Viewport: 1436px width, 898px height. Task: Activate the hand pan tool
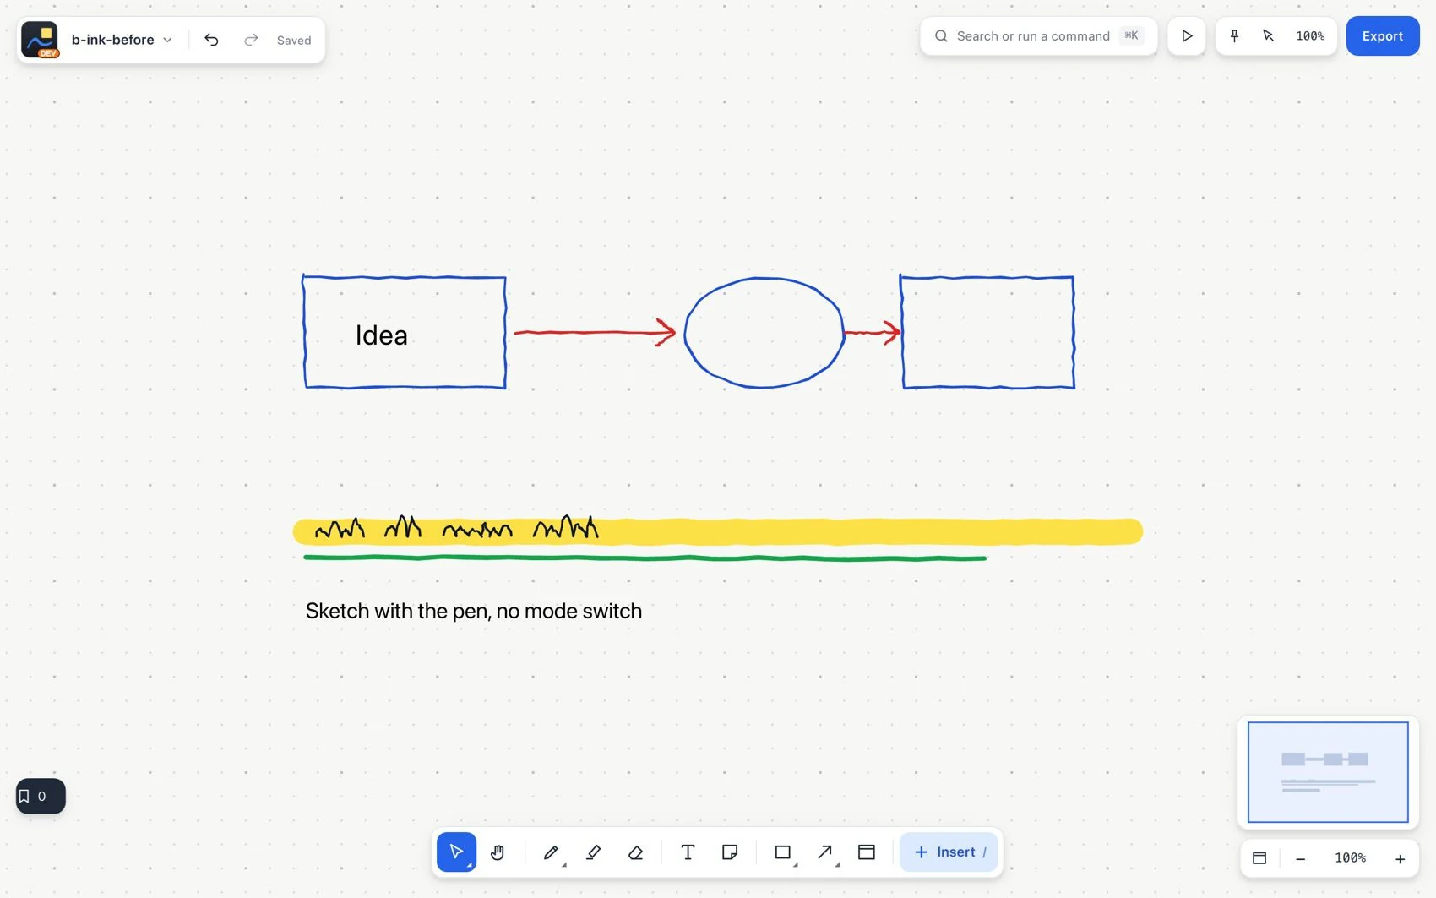pos(498,852)
